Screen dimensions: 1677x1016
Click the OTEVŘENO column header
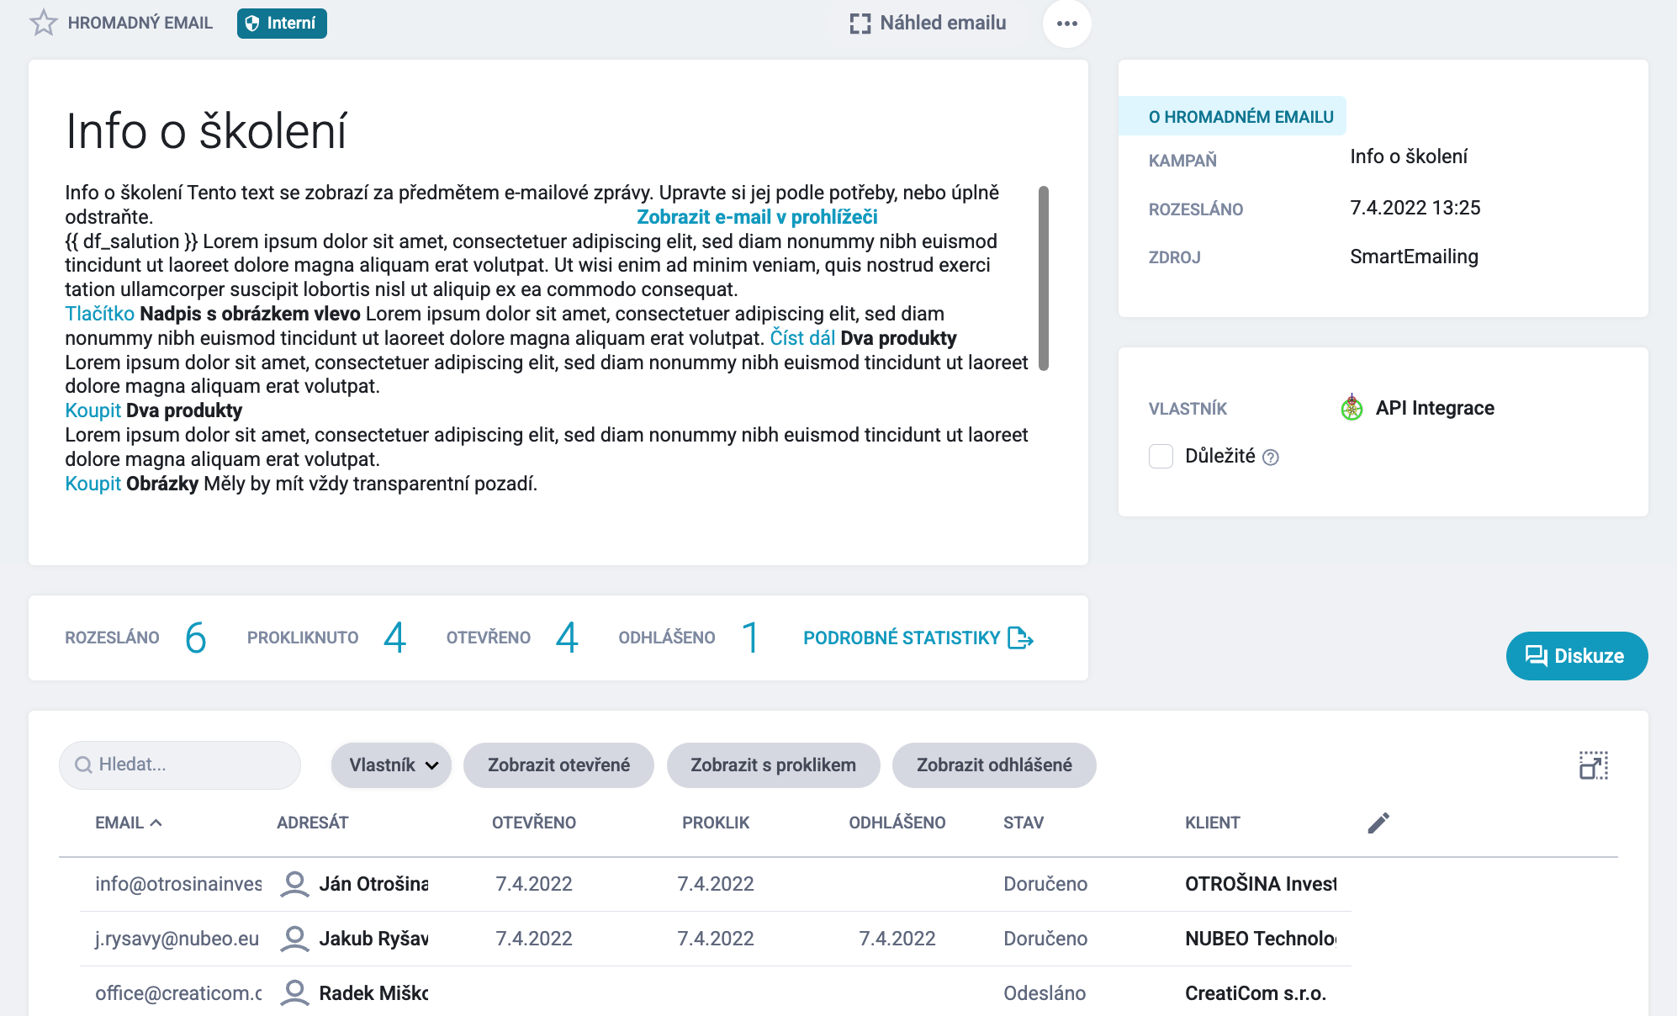[x=534, y=823]
